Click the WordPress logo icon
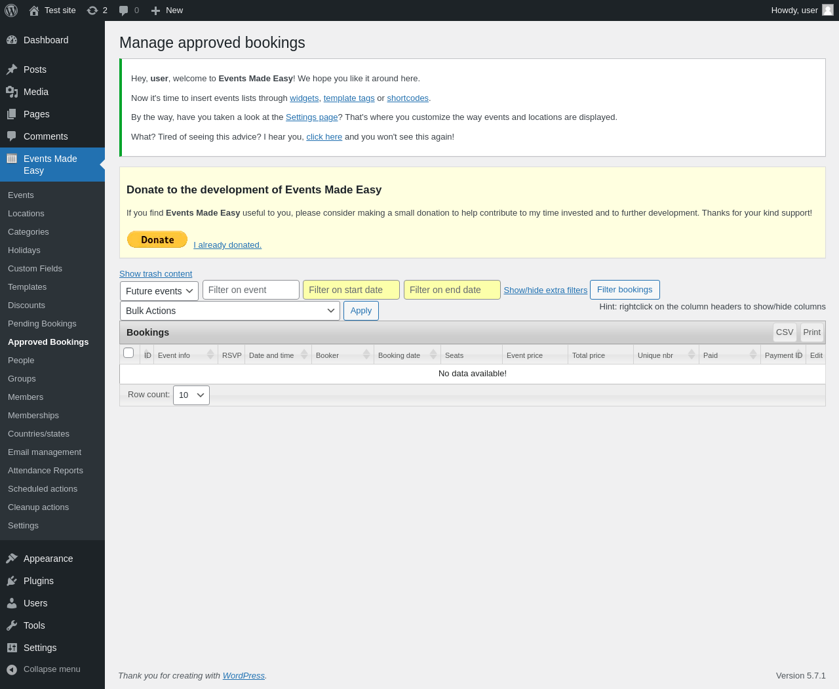 pos(11,10)
